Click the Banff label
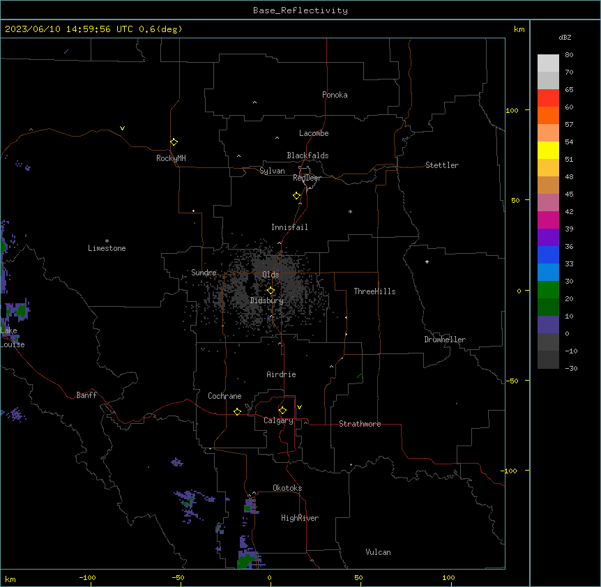The height and width of the screenshot is (587, 601). (x=86, y=395)
